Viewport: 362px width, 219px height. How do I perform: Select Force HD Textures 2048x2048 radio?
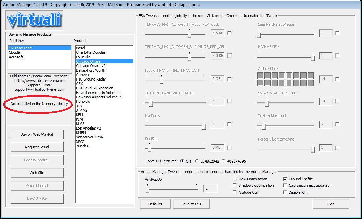(x=197, y=161)
